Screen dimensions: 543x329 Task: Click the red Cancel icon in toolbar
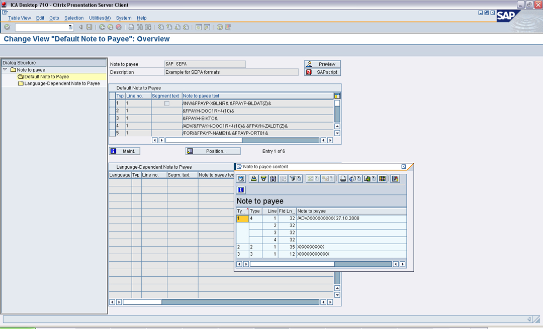pyautogui.click(x=119, y=27)
